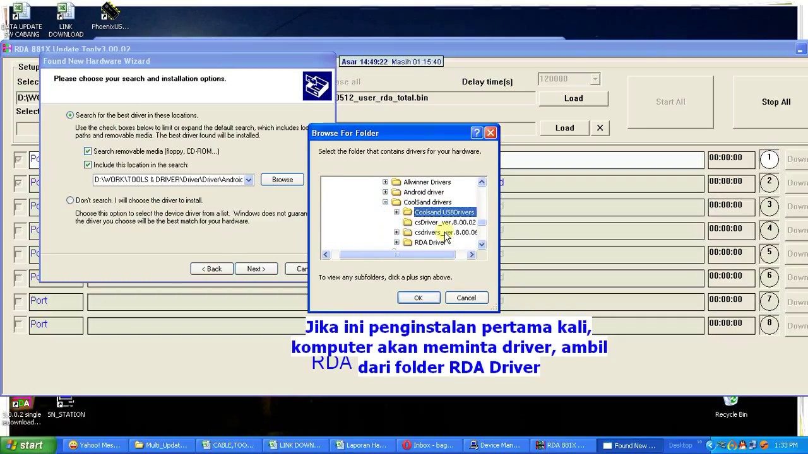Expand the Coolsand USBDrivers node
The height and width of the screenshot is (454, 808).
(x=396, y=212)
